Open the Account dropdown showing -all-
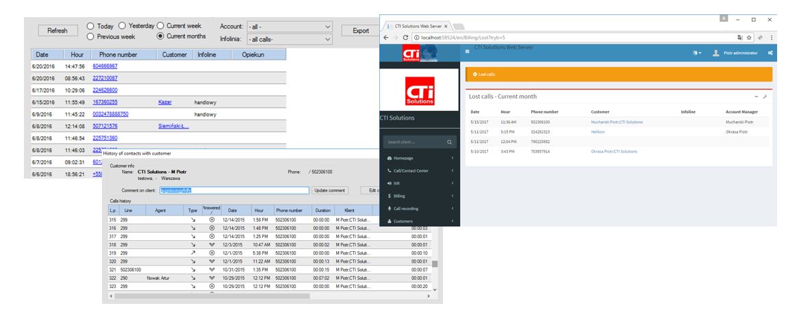Image resolution: width=786 pixels, height=310 pixels. click(289, 27)
